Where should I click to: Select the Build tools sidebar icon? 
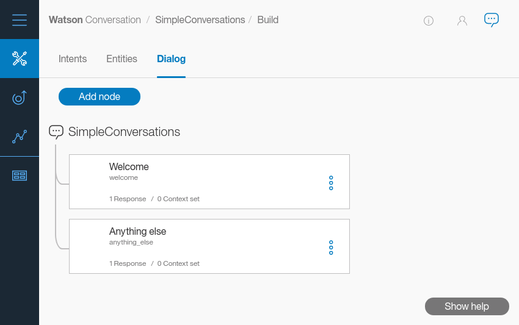(x=20, y=59)
